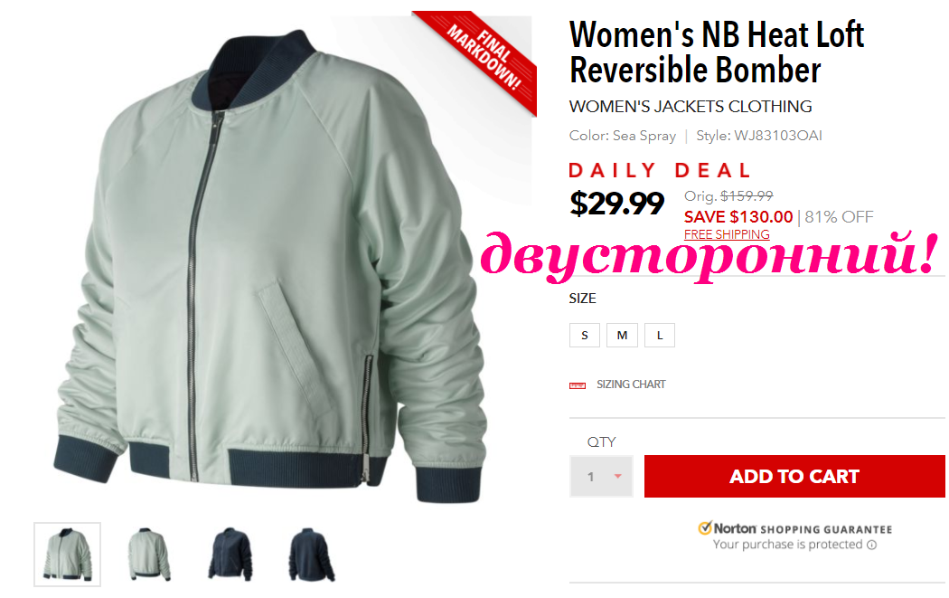949x598 pixels.
Task: Click the red ruler sizing icon
Action: click(578, 385)
